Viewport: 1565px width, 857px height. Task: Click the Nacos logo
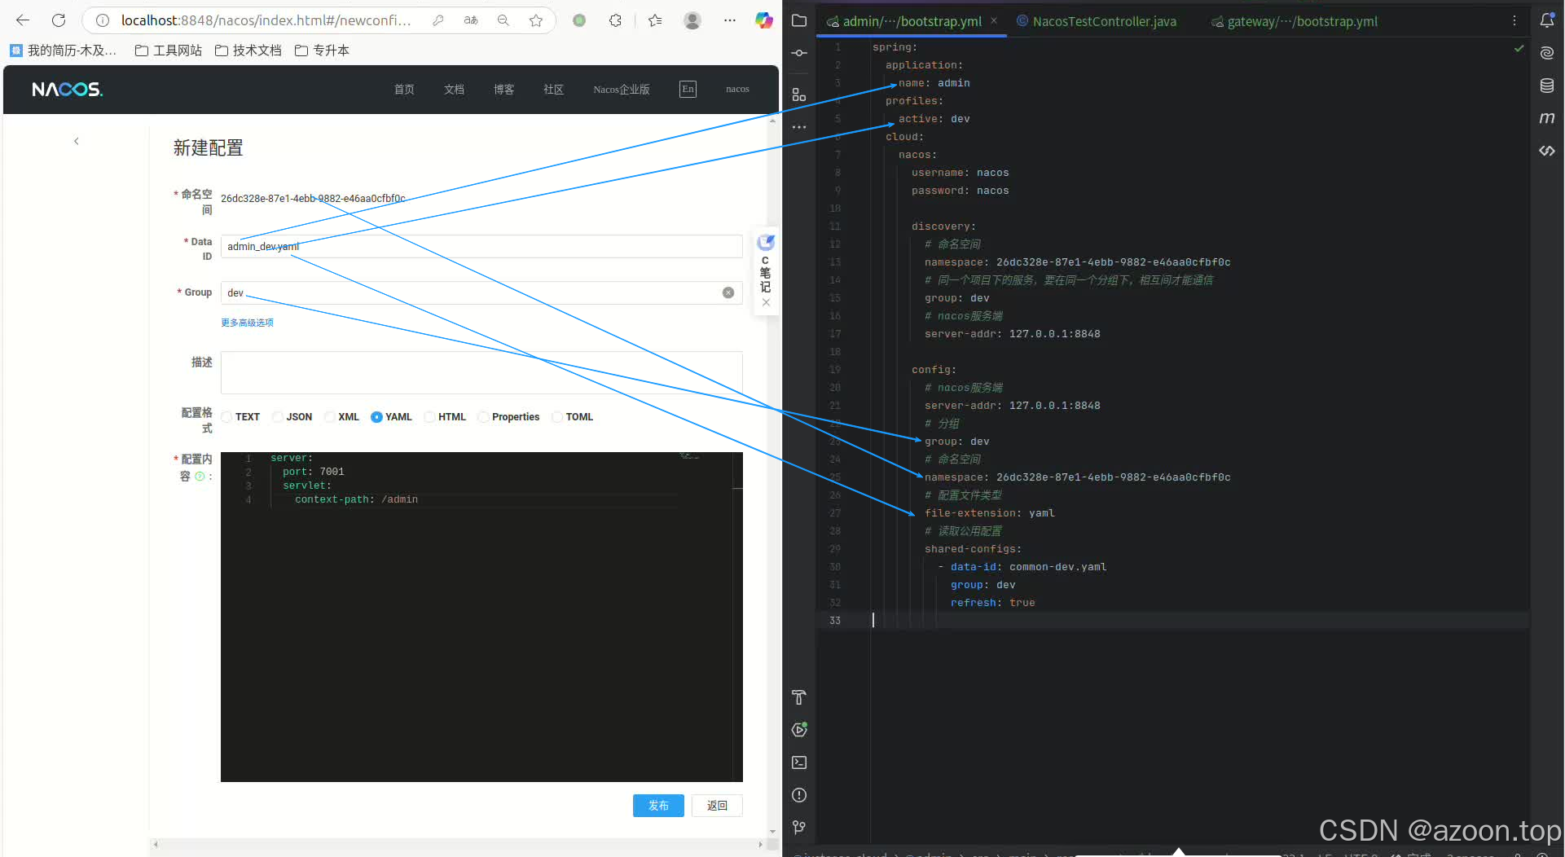[68, 90]
